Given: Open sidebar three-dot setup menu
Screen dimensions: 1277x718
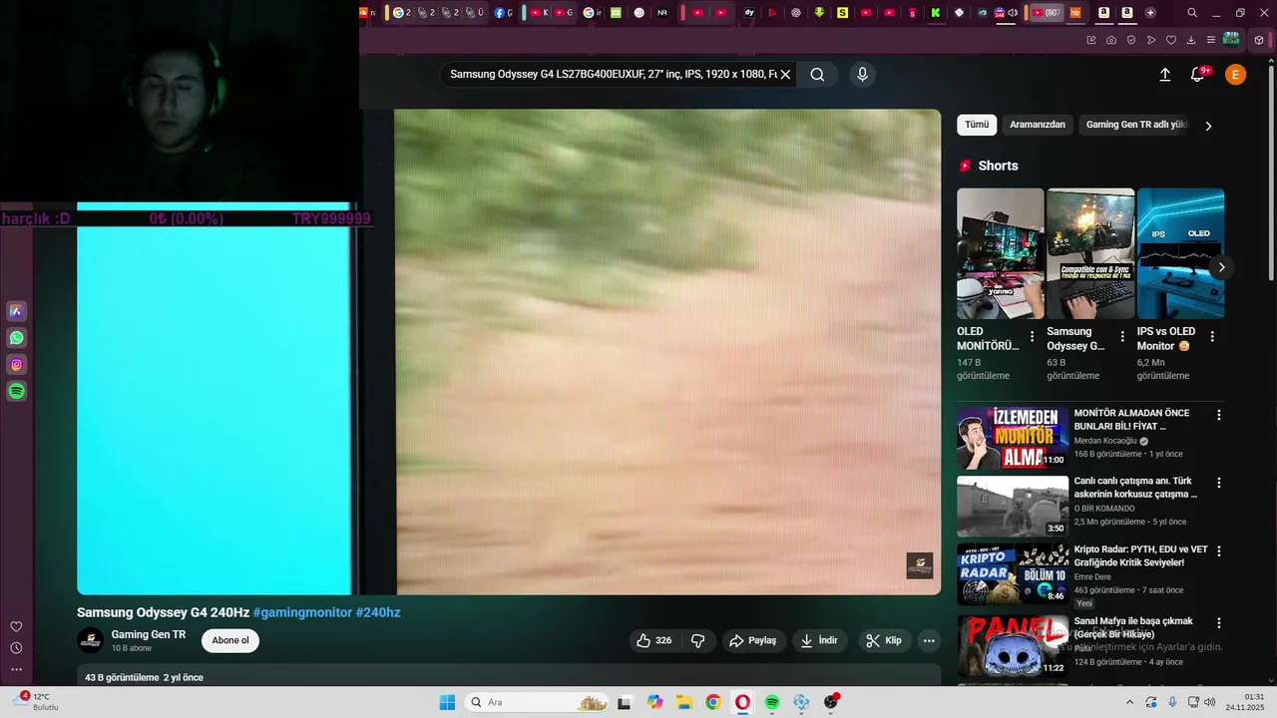Looking at the screenshot, I should [16, 669].
